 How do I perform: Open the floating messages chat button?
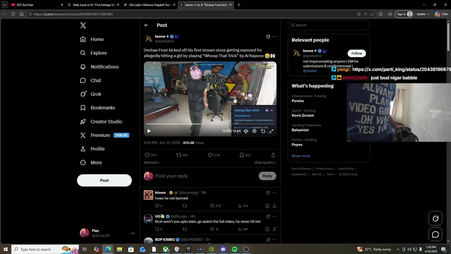[435, 235]
